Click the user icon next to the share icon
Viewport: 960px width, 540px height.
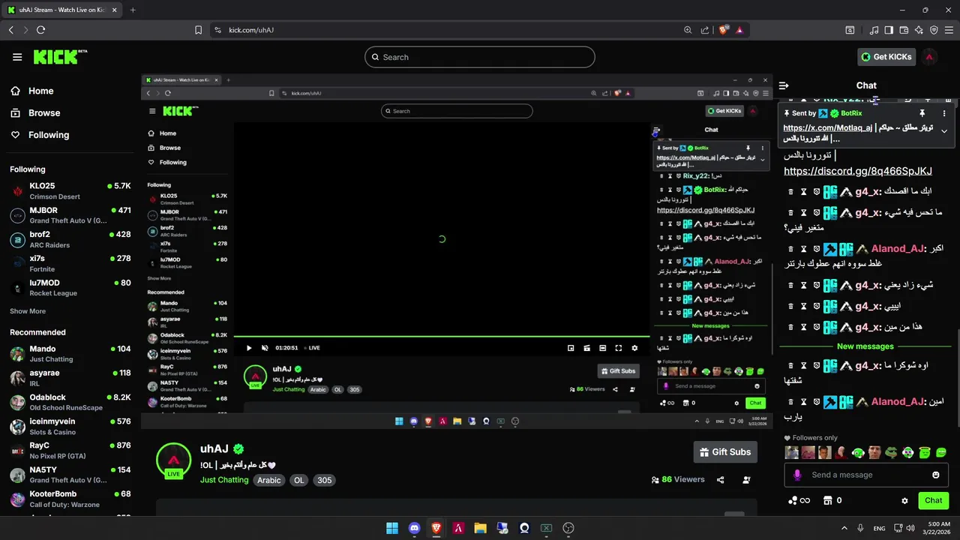(746, 480)
